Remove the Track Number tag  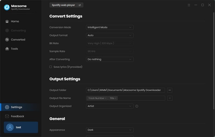[x=106, y=98]
